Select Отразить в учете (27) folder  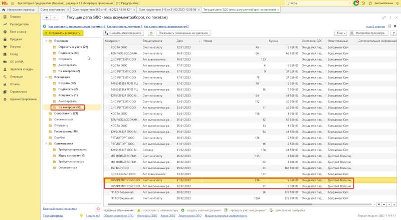[73, 47]
